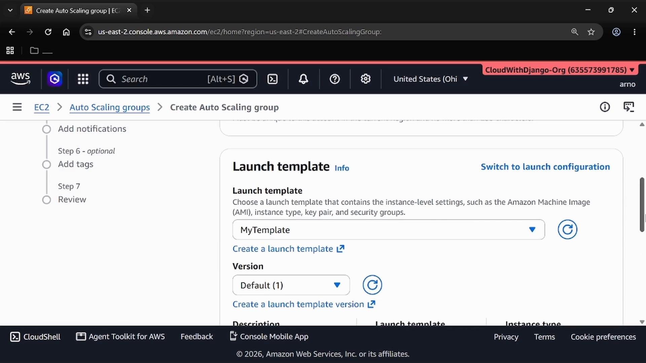The width and height of the screenshot is (646, 363).
Task: Open the Launch template Info link
Action: pos(342,168)
